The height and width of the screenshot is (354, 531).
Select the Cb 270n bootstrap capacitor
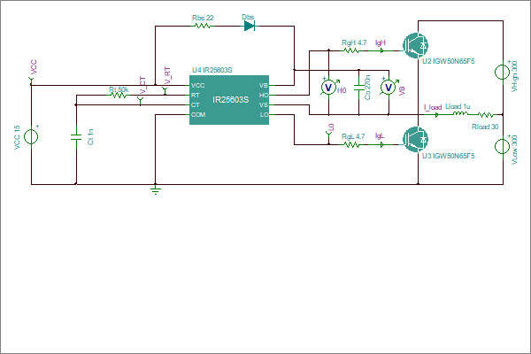click(359, 88)
